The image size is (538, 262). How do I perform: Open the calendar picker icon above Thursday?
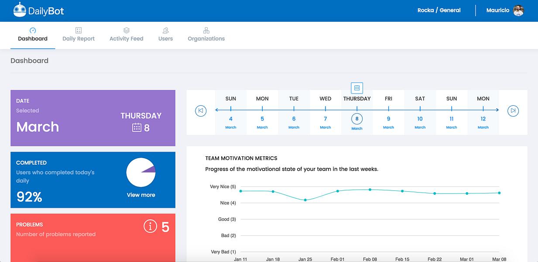pos(357,88)
